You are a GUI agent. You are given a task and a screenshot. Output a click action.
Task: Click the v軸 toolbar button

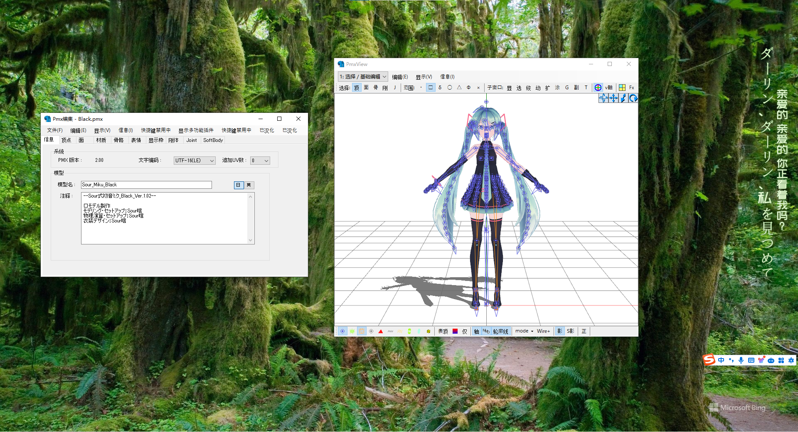click(x=609, y=88)
